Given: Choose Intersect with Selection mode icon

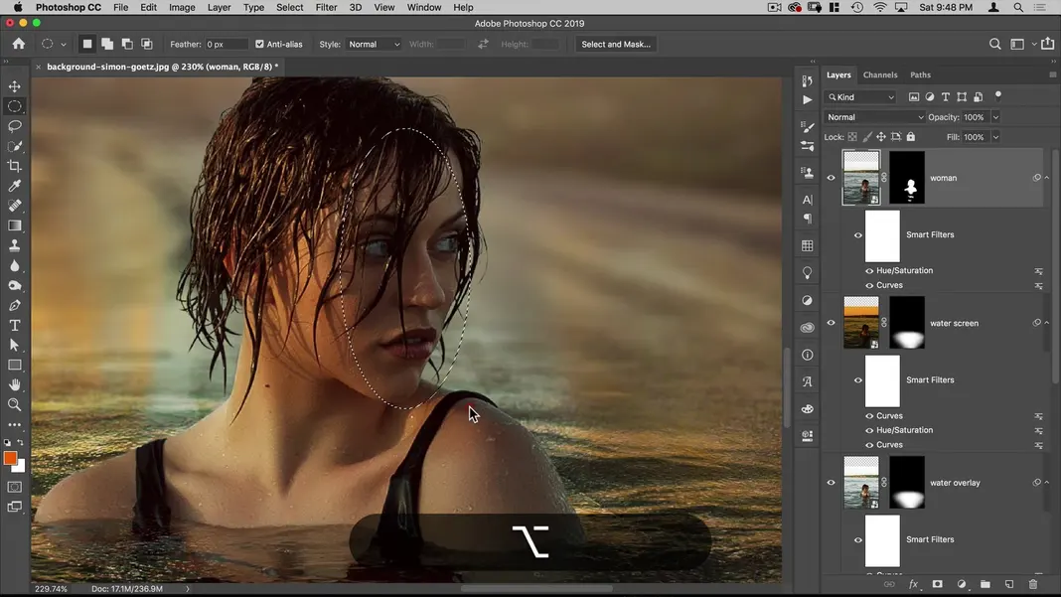Looking at the screenshot, I should pos(146,44).
